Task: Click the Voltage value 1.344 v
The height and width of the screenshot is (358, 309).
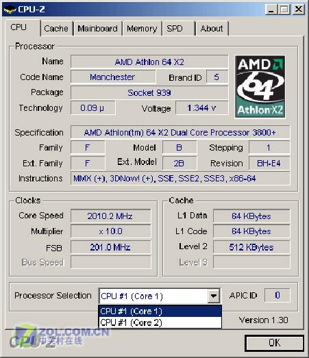Action: click(x=202, y=107)
